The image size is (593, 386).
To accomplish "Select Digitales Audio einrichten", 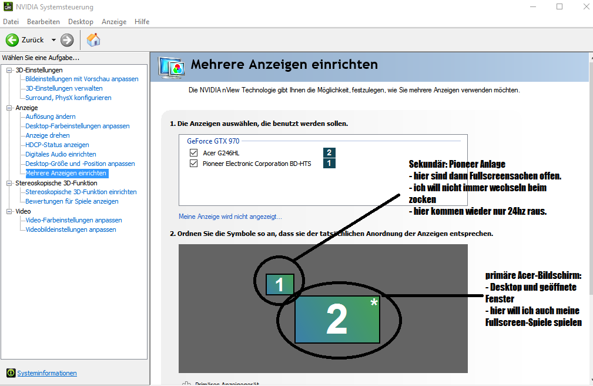I will coord(61,154).
